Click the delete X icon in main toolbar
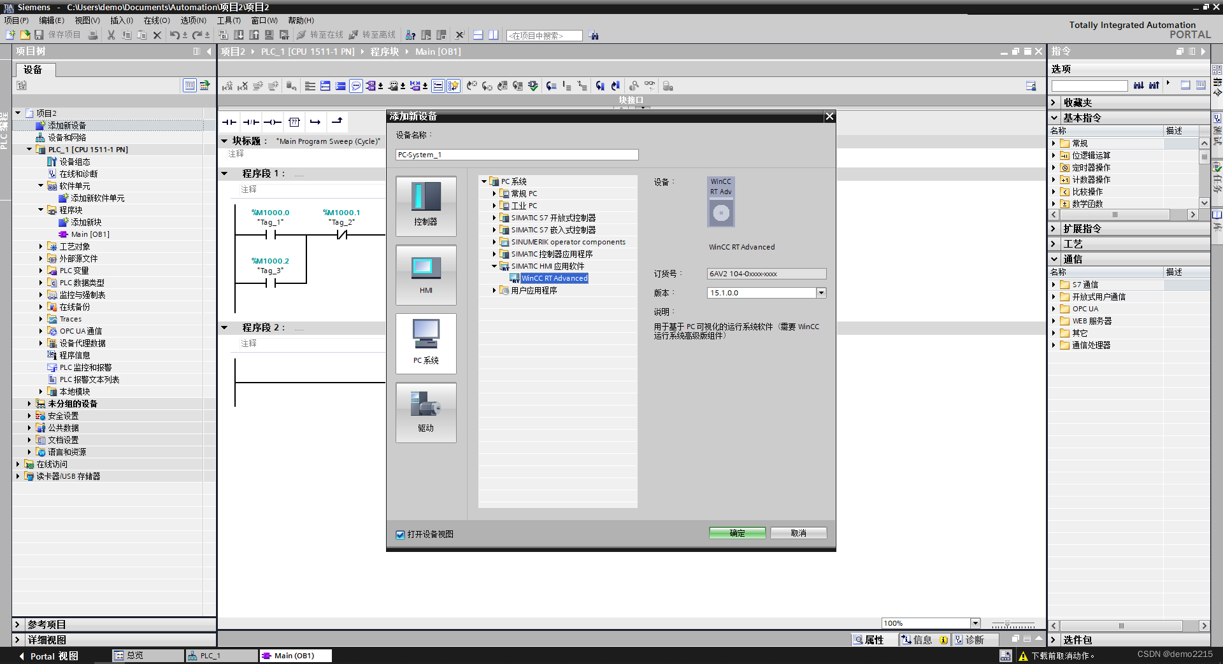Screen dimensions: 1223x664 point(157,35)
